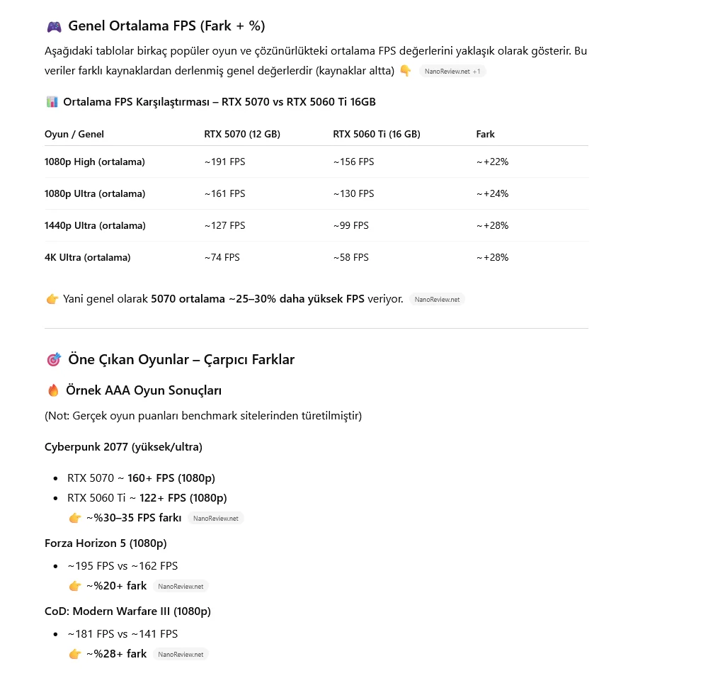The image size is (713, 683).
Task: Click the RTX 5060 Ti (16 GB) column header
Action: tap(377, 134)
